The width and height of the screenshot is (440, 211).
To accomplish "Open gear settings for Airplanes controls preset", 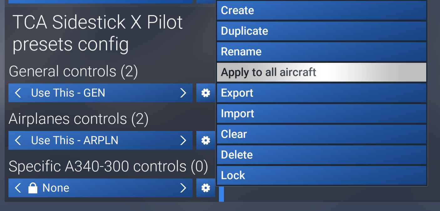I will click(x=205, y=140).
